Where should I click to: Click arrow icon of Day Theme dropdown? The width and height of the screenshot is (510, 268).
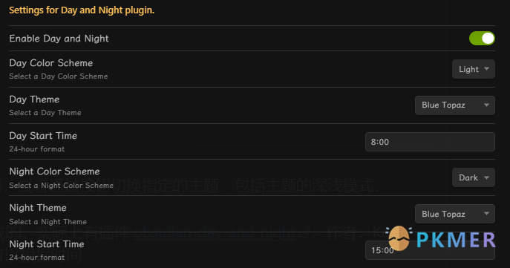pos(486,105)
